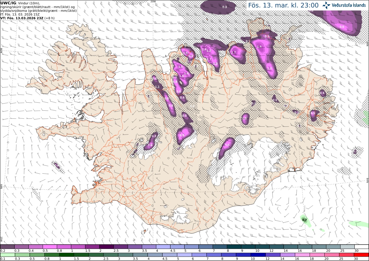The image size is (369, 261).
Task: Pick the white 30 snow legend swatch
Action: point(362,247)
